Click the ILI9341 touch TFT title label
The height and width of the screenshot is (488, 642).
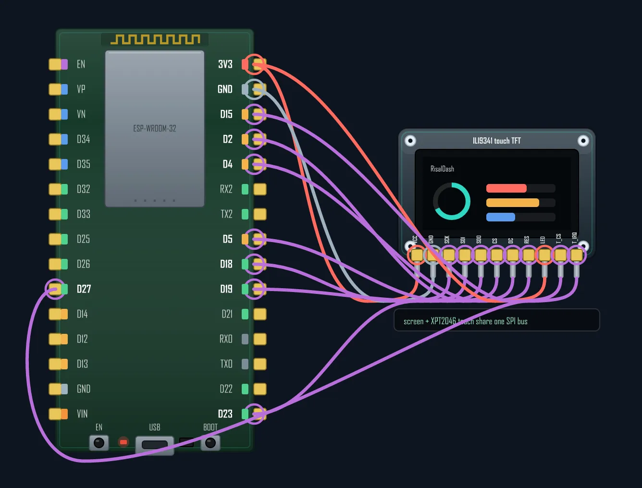point(497,141)
